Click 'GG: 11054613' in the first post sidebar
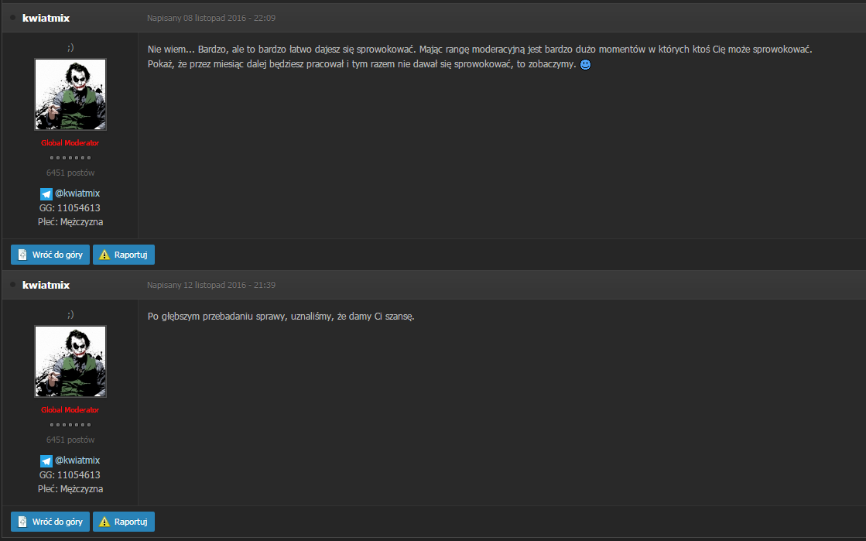Viewport: 866px width, 541px height. coord(70,208)
